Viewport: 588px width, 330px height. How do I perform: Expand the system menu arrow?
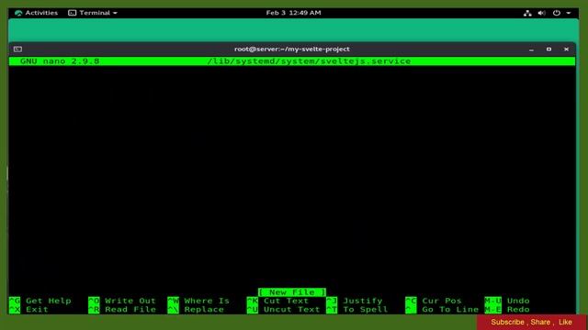[x=569, y=13]
